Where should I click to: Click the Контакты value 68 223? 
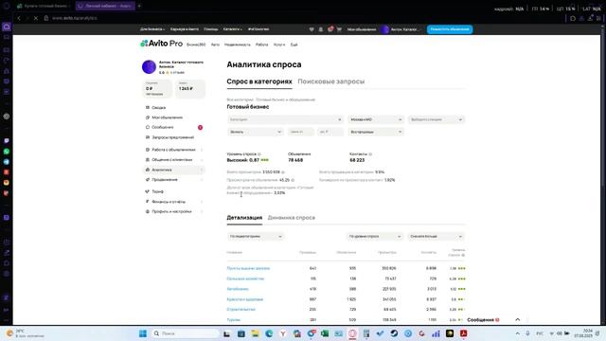357,160
